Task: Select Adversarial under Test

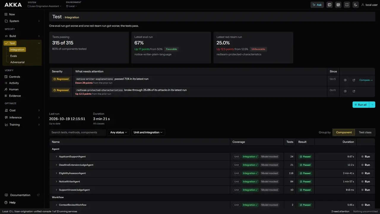Action: click(18, 62)
